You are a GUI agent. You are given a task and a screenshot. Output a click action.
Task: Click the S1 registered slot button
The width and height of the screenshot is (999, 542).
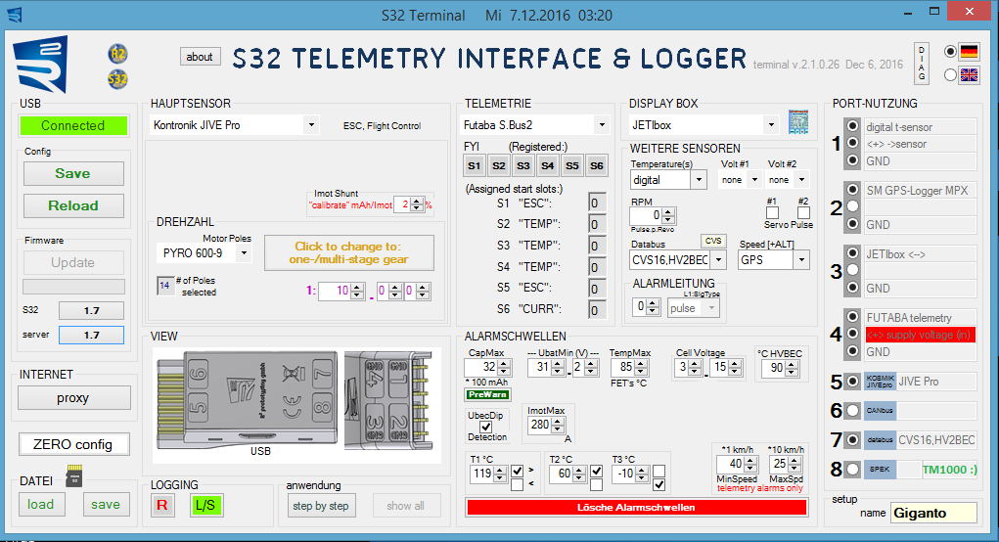point(474,165)
